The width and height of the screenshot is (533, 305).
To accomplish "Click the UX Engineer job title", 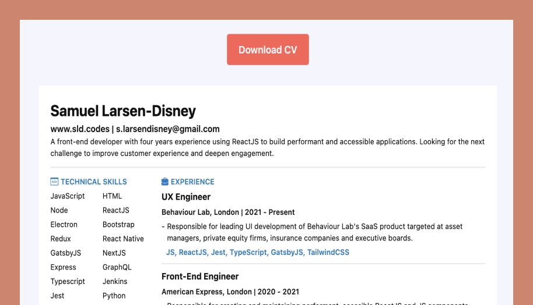I will point(186,197).
